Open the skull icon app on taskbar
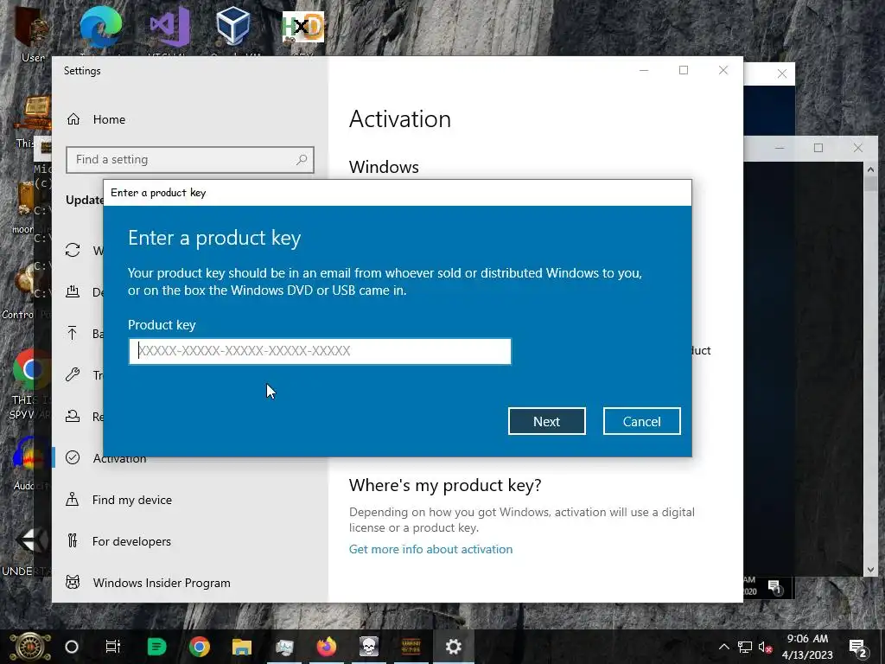Screen dimensions: 885x664 click(x=368, y=647)
